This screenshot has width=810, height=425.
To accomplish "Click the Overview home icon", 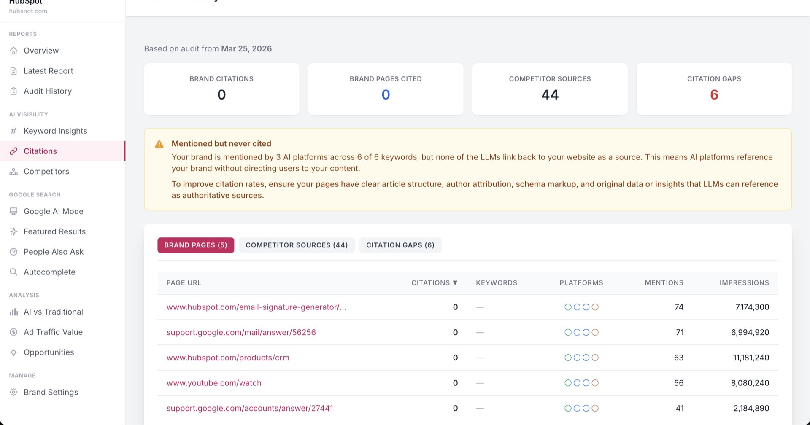I will [x=13, y=51].
